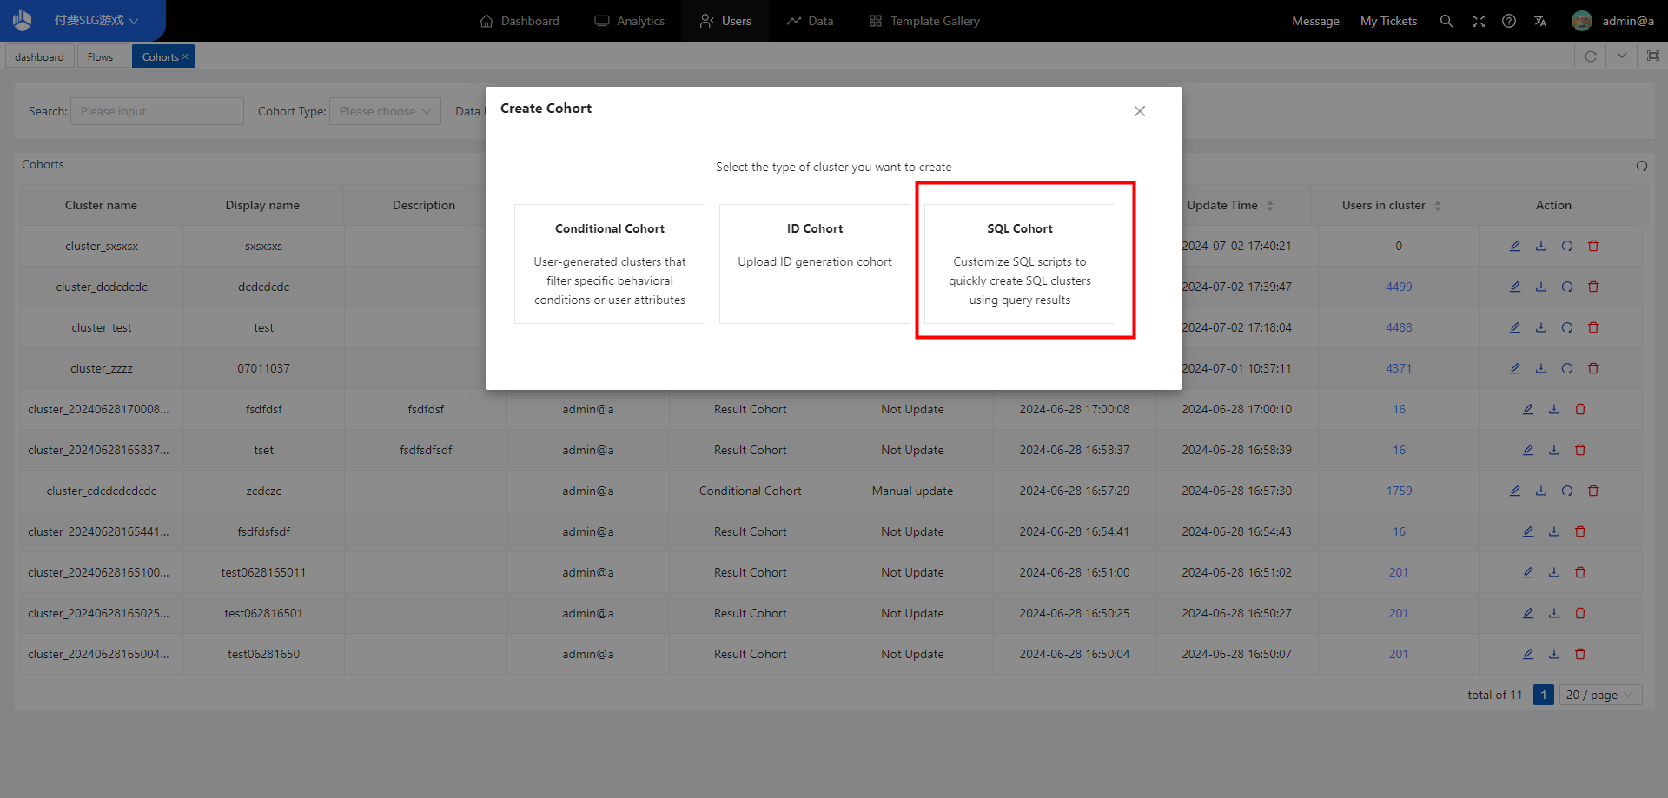
Task: Open the Cohort Type dropdown
Action: (385, 111)
